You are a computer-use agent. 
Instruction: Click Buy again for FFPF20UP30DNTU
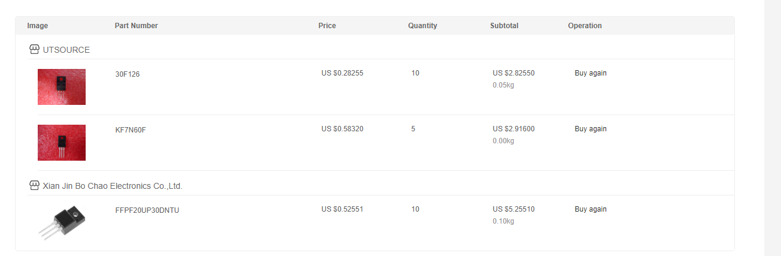click(x=591, y=209)
